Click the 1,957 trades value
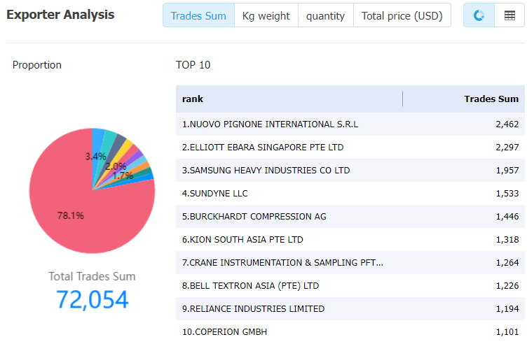 coord(507,171)
